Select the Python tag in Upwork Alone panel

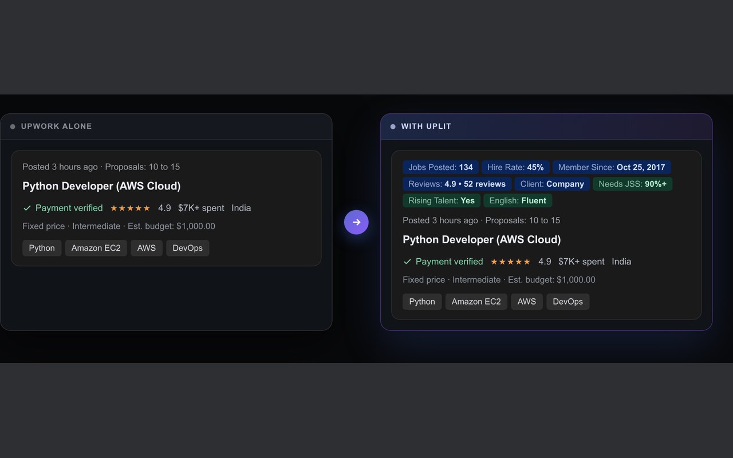tap(42, 248)
